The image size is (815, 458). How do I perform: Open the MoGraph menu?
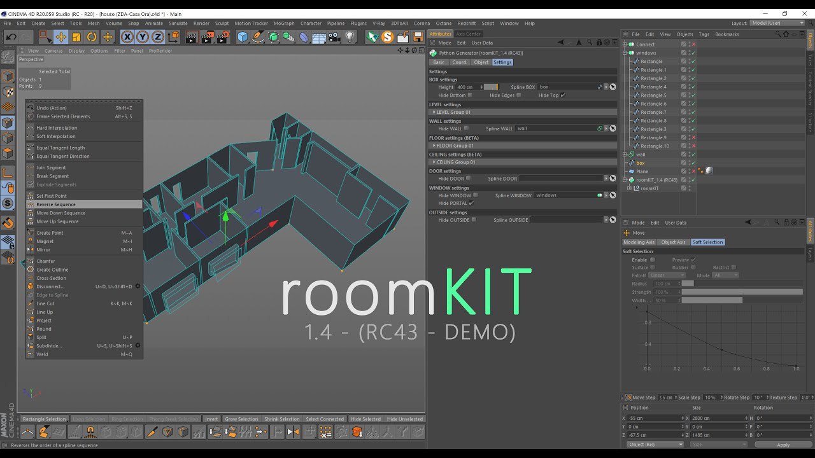point(284,23)
